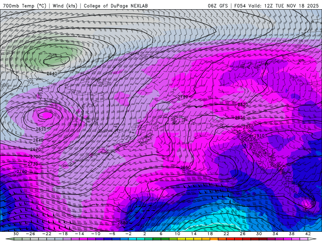Click the 2760 contour height label

click(x=22, y=172)
